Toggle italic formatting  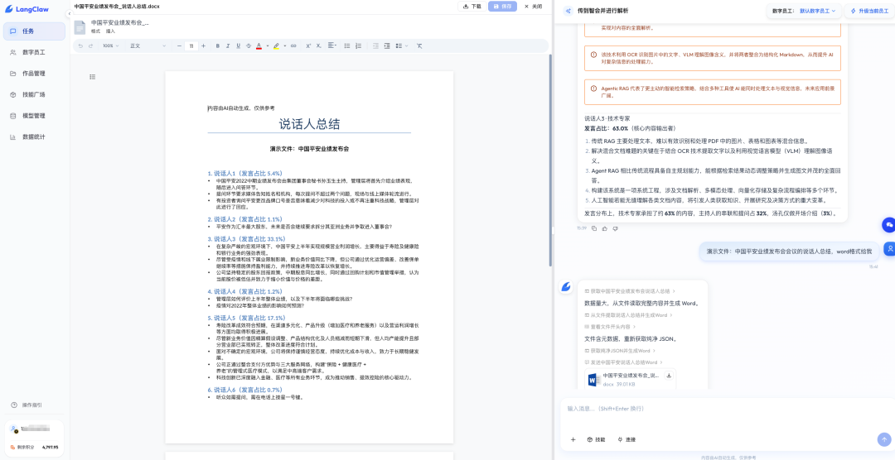point(228,46)
